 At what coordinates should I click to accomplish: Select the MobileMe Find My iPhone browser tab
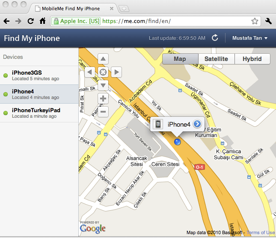click(x=73, y=9)
